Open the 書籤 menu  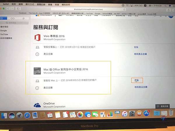(x=50, y=5)
